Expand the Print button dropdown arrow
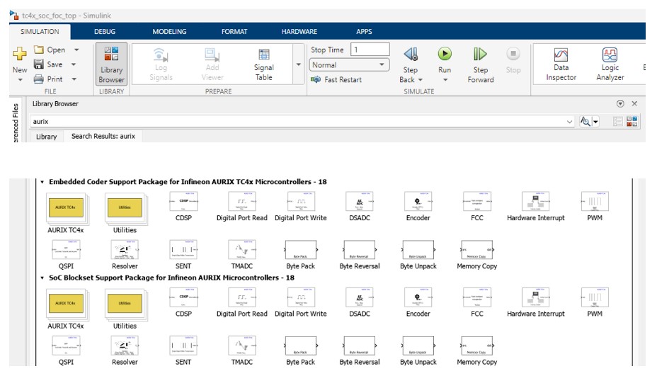 74,79
